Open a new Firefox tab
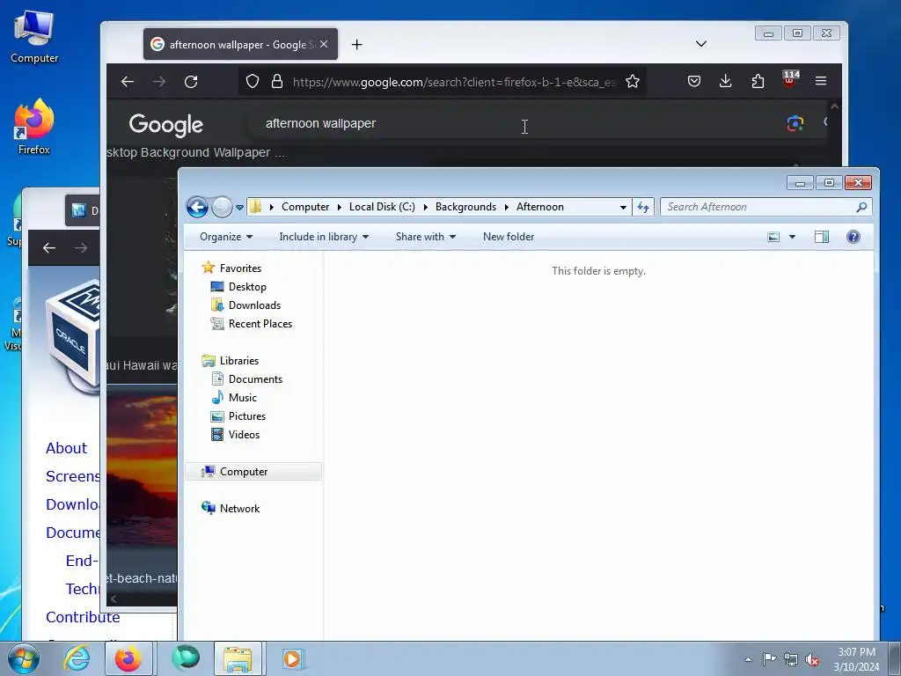Viewport: 901px width, 676px height. tap(357, 44)
